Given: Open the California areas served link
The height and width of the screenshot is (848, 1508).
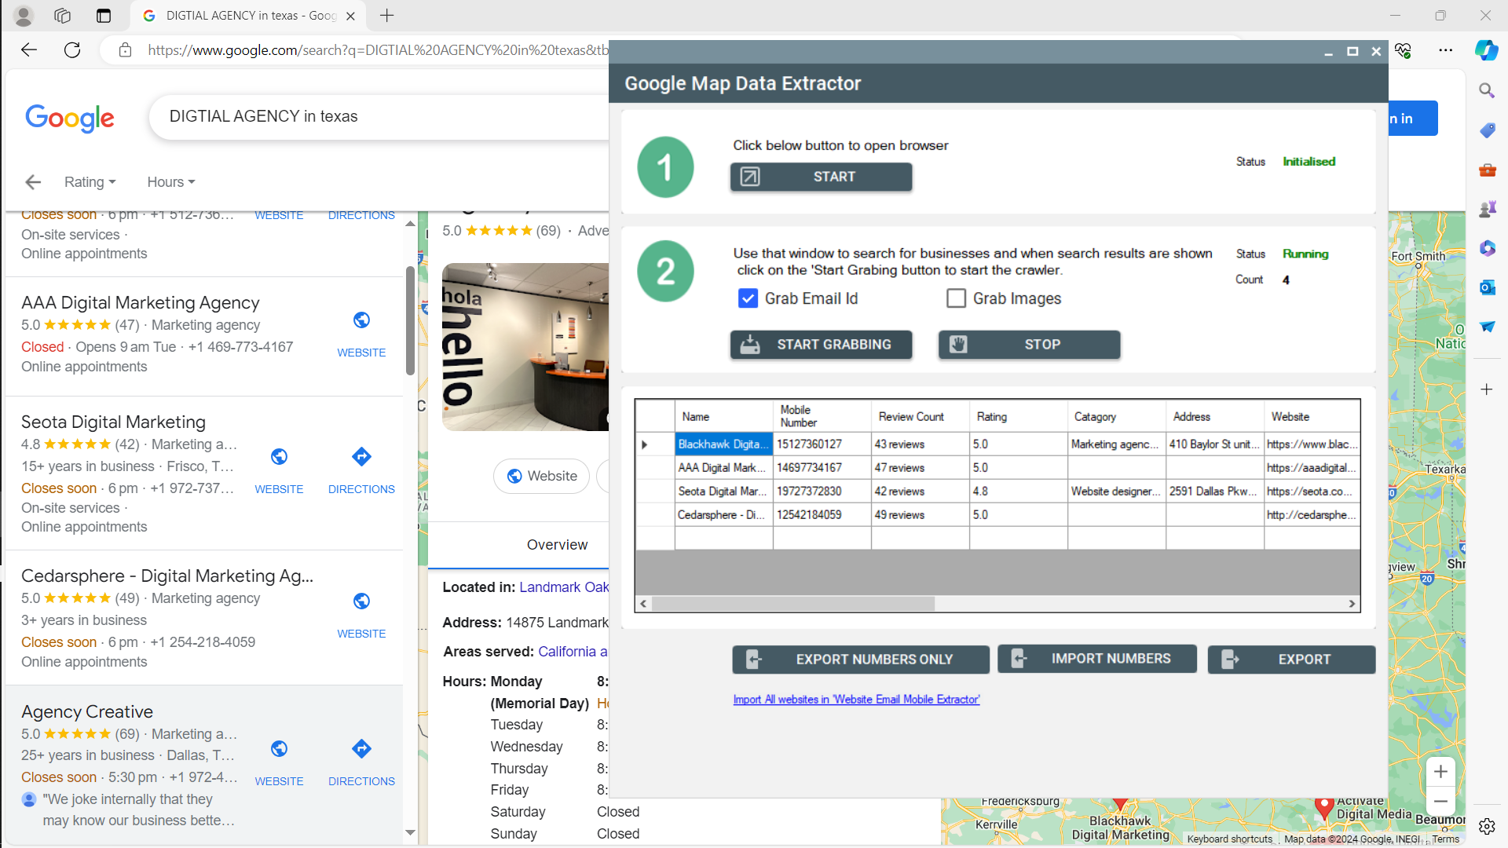Looking at the screenshot, I should pos(573,652).
